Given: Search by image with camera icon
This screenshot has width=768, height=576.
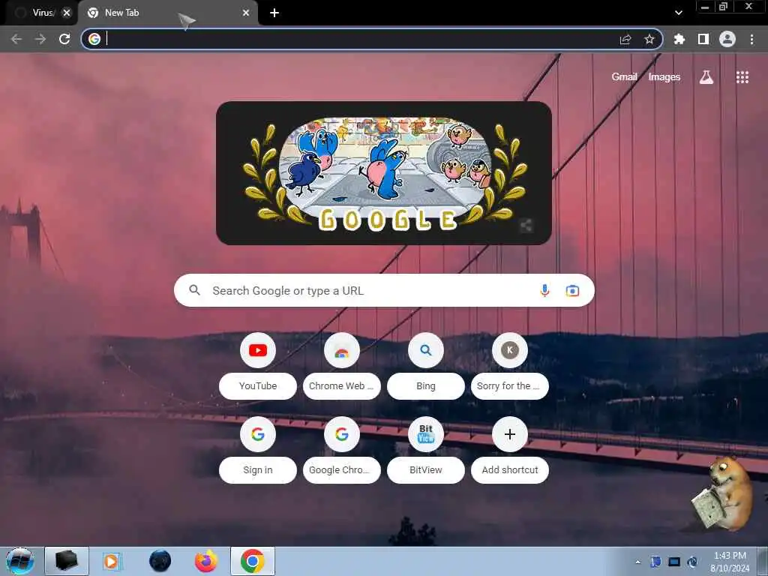Looking at the screenshot, I should [572, 291].
